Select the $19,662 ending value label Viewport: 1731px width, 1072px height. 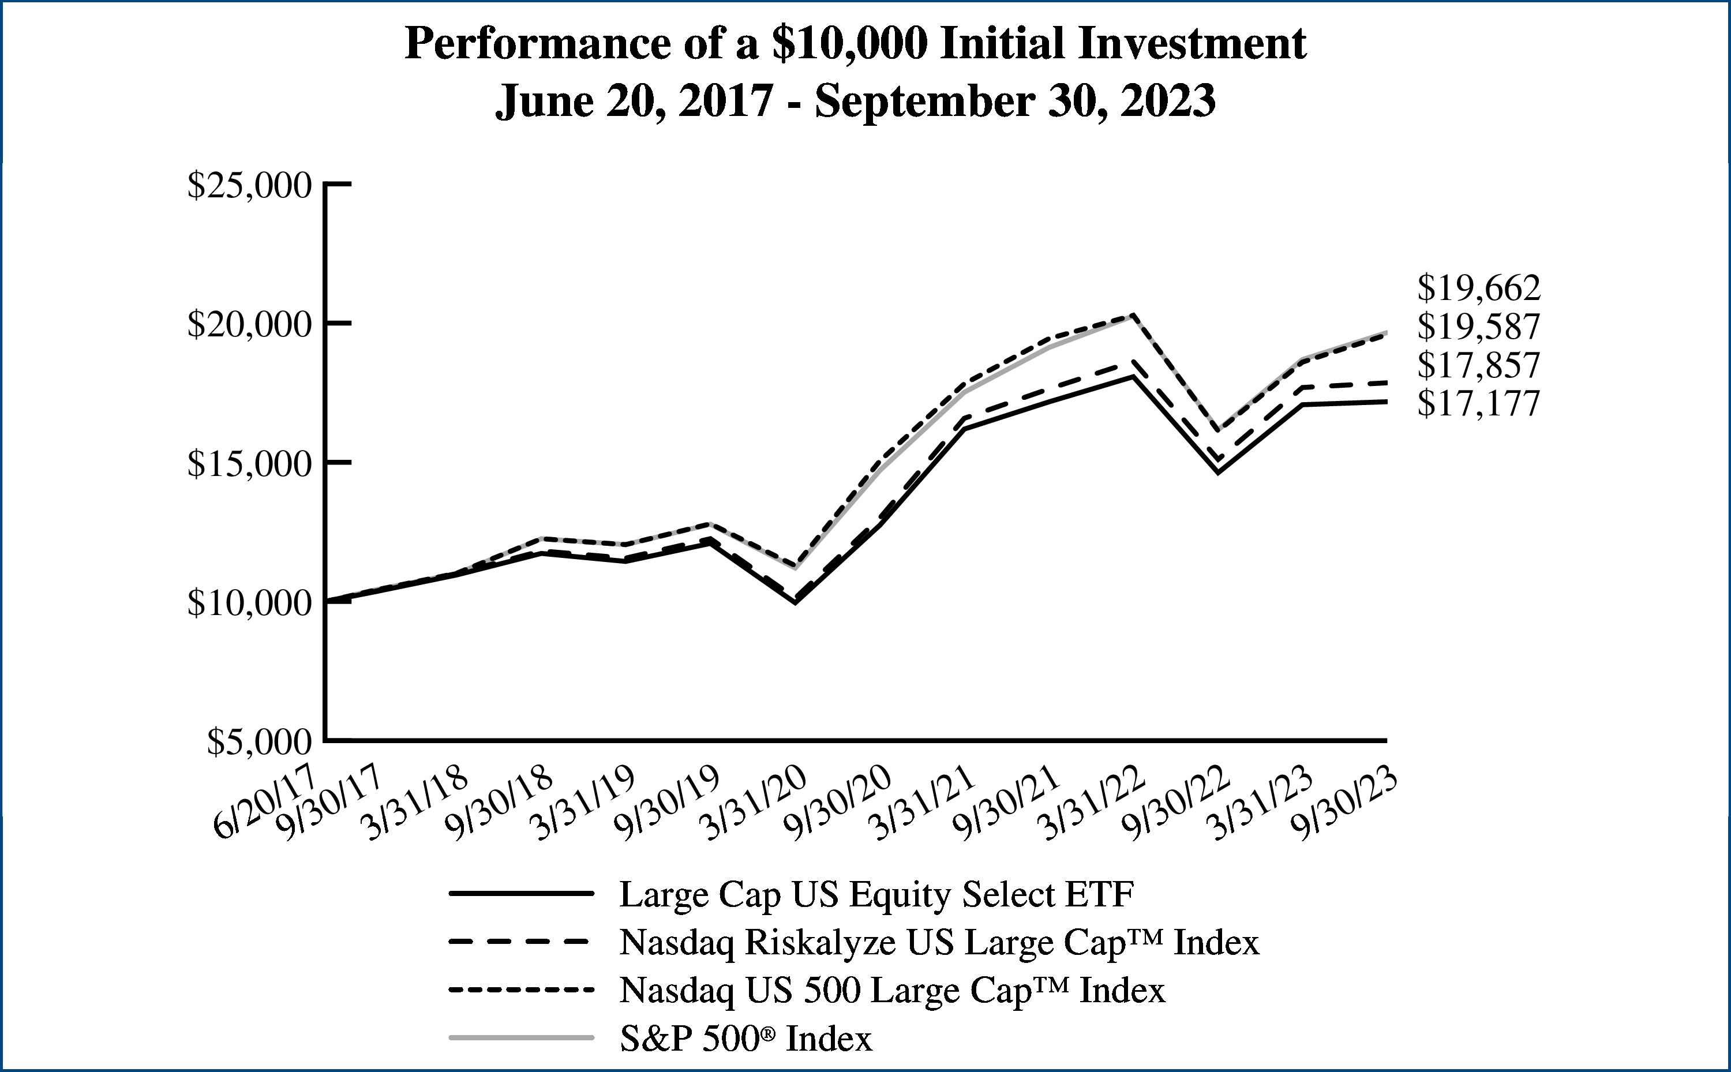(1479, 288)
